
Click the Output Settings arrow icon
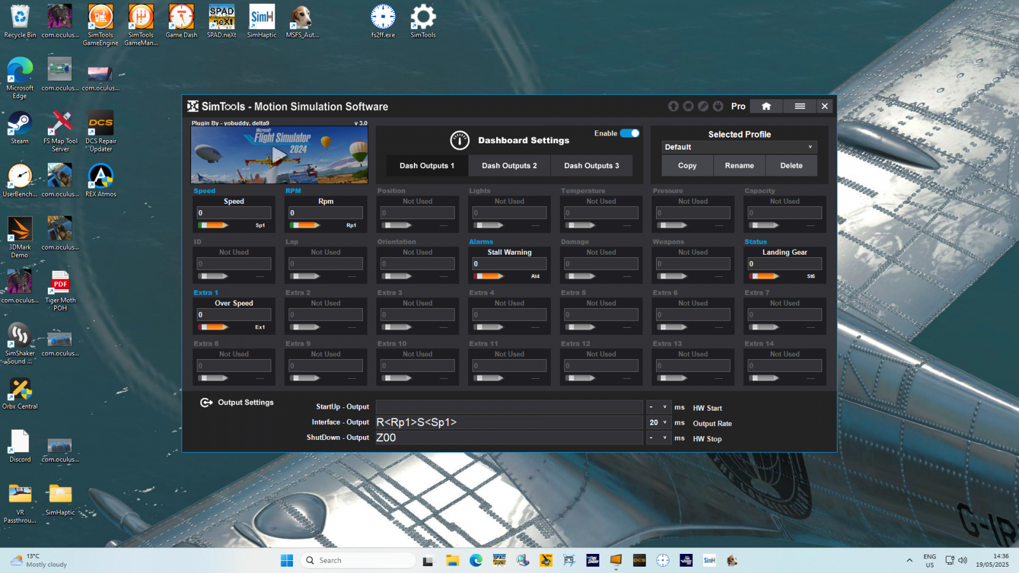(206, 402)
